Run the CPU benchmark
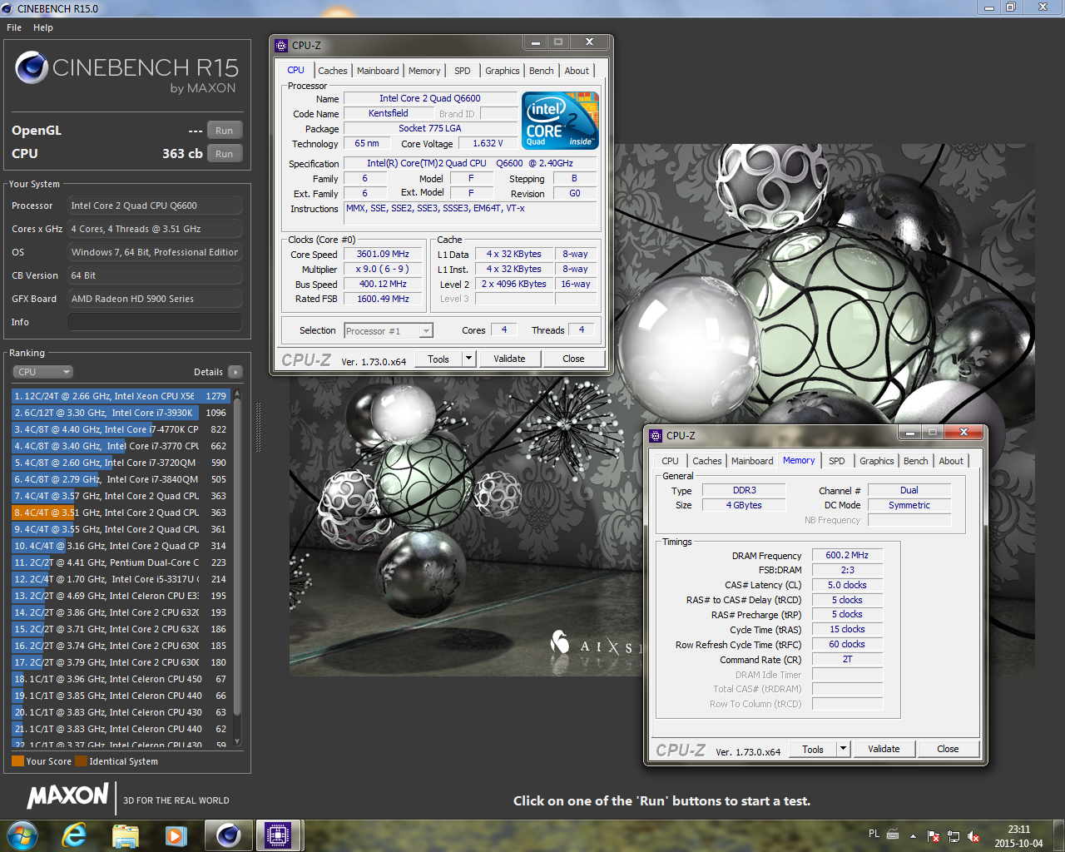The width and height of the screenshot is (1065, 852). pos(225,154)
